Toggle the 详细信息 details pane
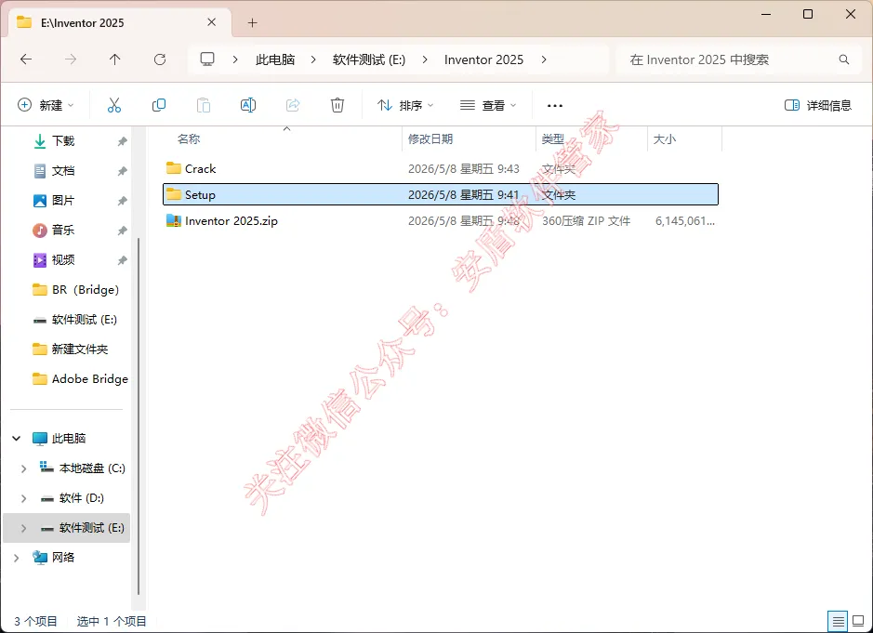Viewport: 873px width, 633px height. click(x=818, y=105)
